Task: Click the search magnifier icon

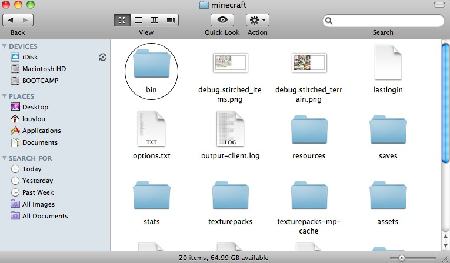Action: tap(329, 21)
